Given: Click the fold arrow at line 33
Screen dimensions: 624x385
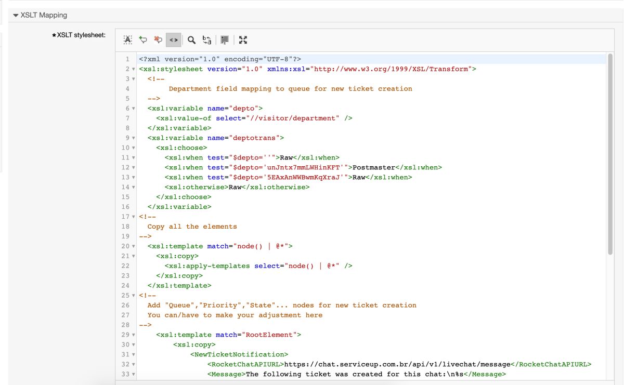Looking at the screenshot, I should 133,375.
